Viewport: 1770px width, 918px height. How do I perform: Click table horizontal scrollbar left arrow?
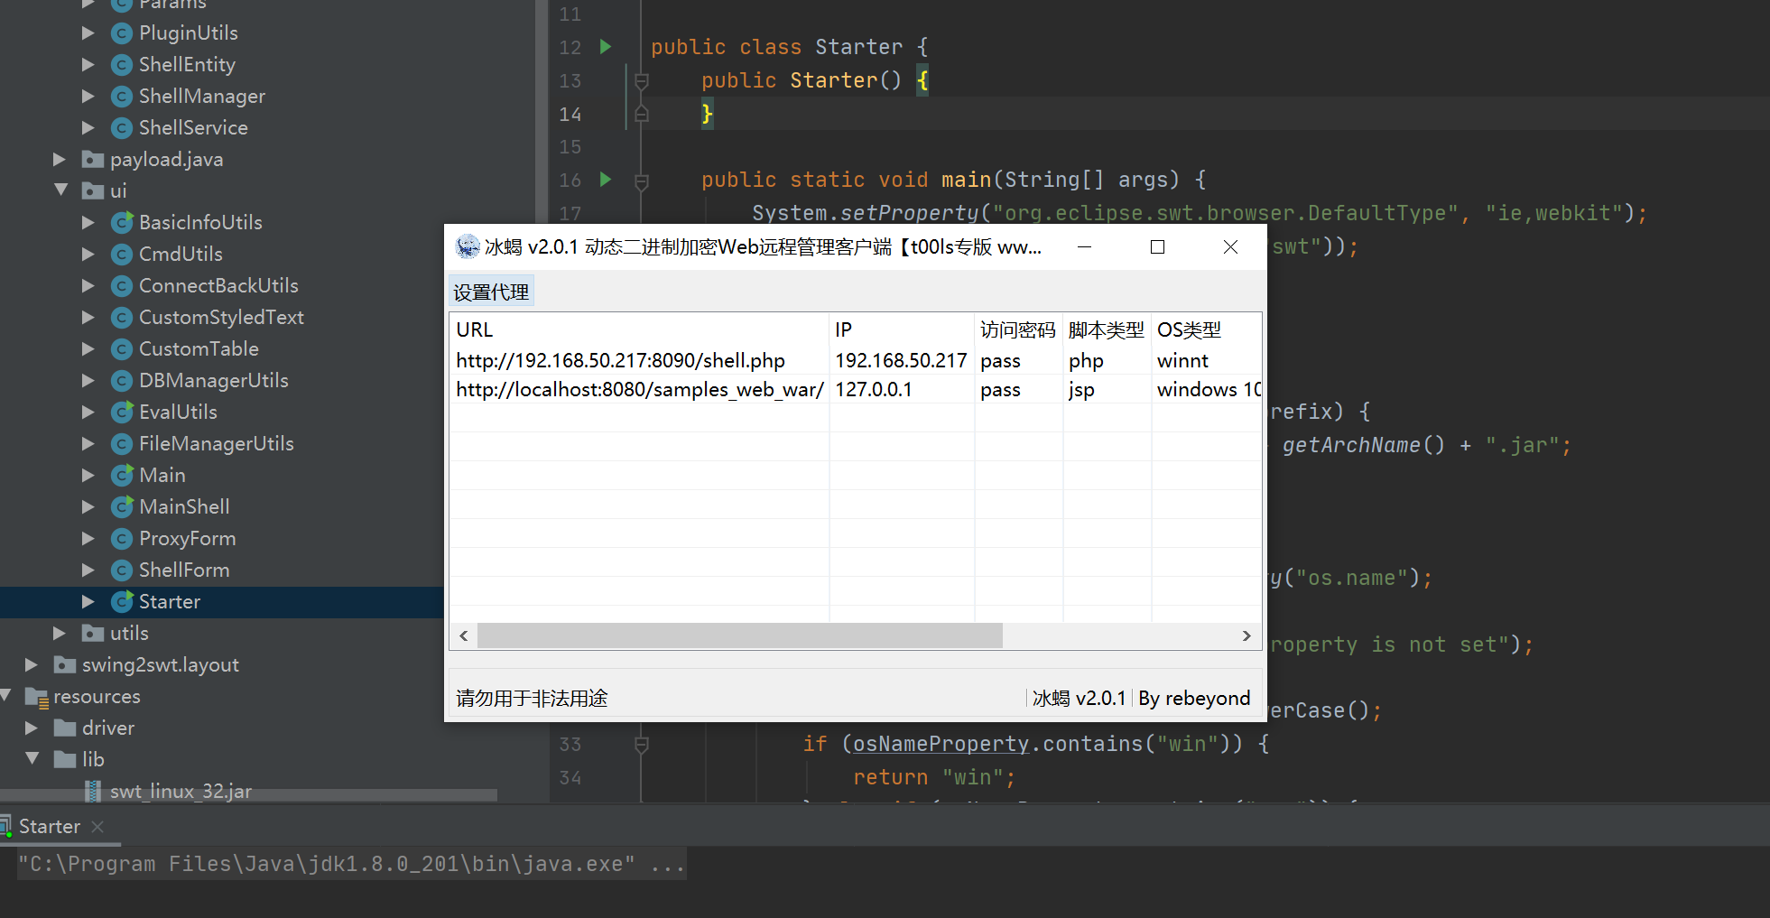click(x=464, y=635)
